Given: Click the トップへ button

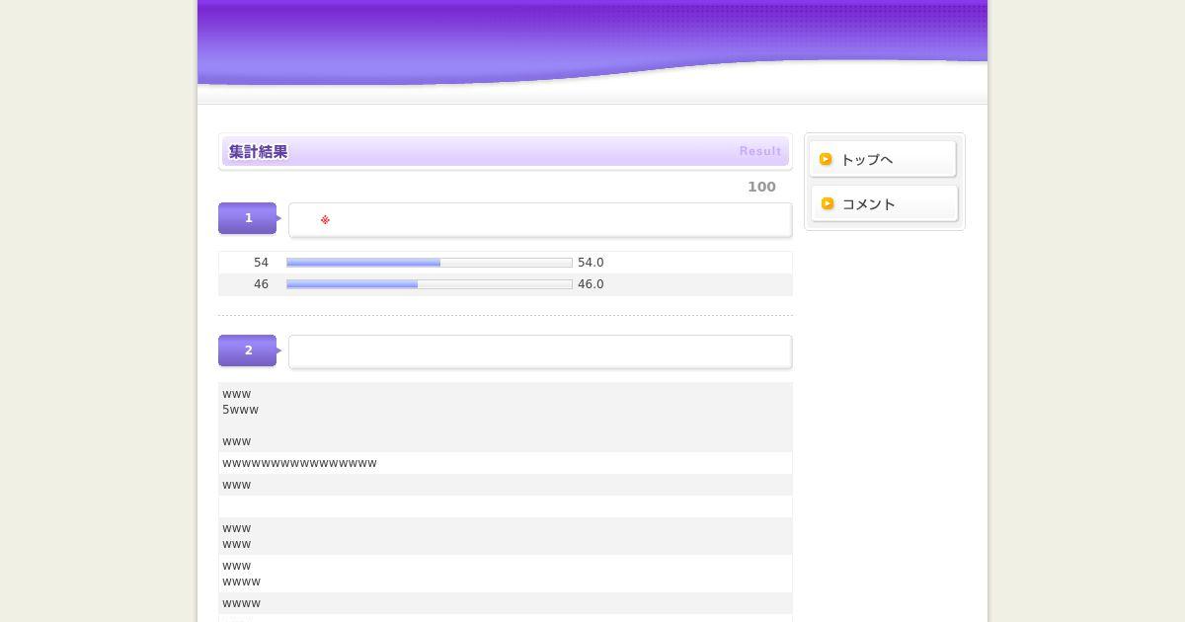Looking at the screenshot, I should point(883,159).
